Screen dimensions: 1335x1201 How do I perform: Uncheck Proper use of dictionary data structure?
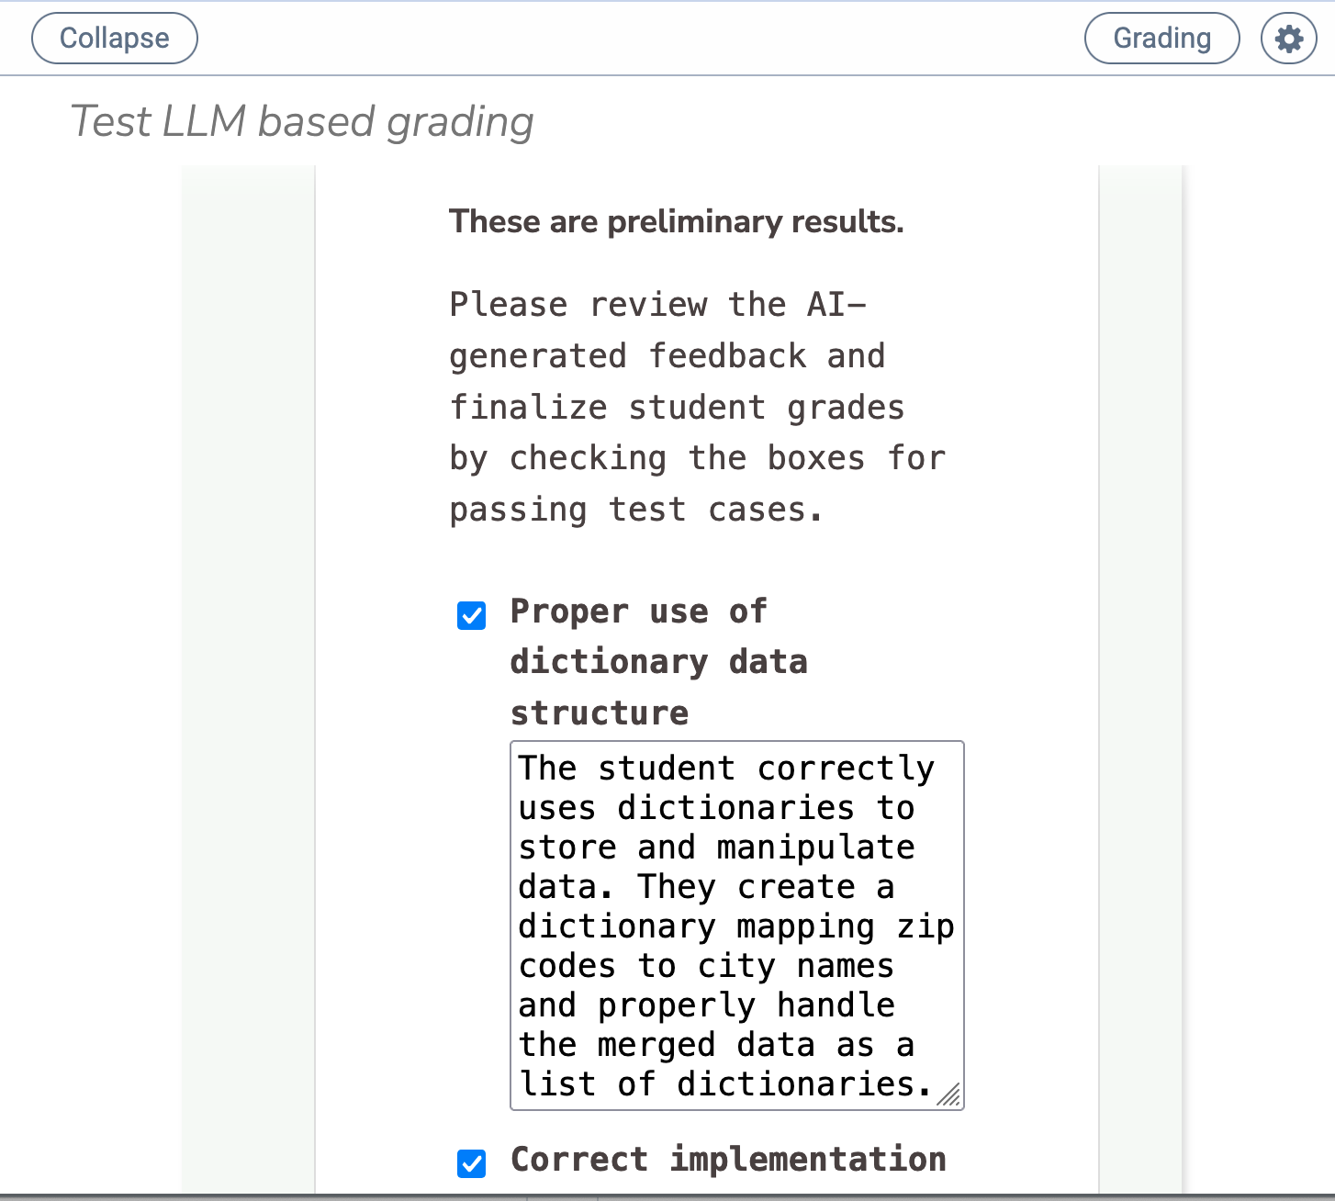(x=472, y=615)
